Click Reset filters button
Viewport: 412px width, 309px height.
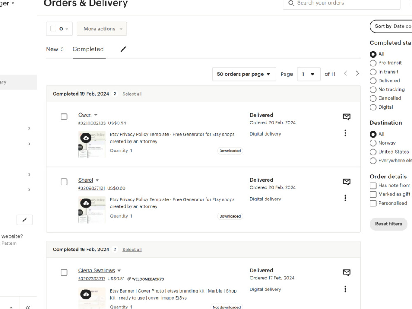click(389, 224)
